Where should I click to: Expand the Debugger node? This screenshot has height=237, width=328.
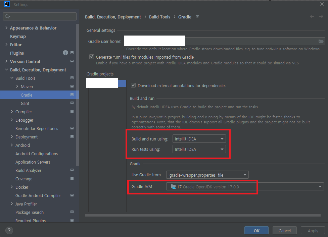(x=12, y=120)
